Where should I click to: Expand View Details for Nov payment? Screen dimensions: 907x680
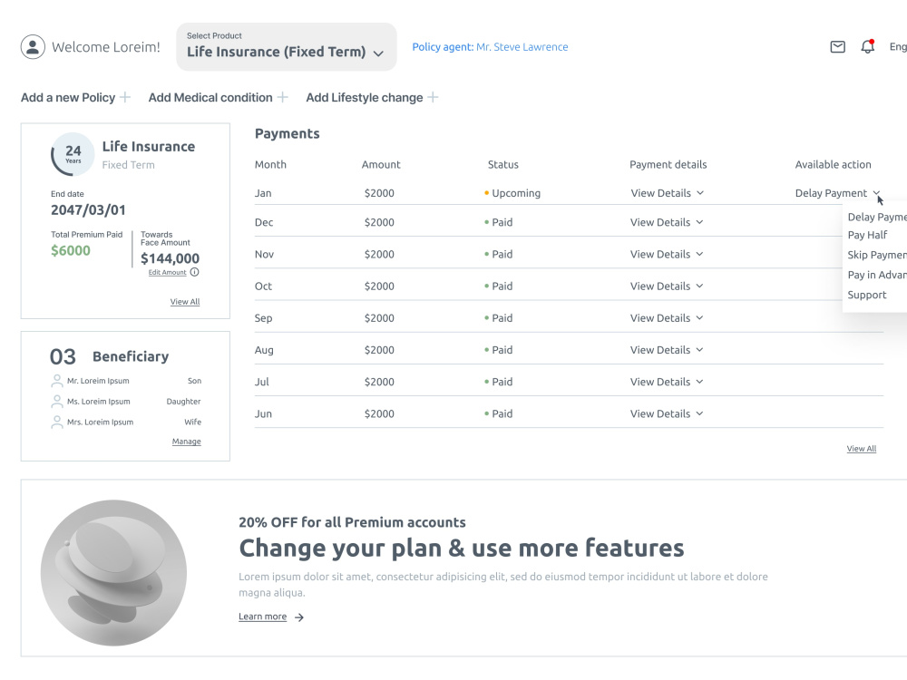[667, 254]
